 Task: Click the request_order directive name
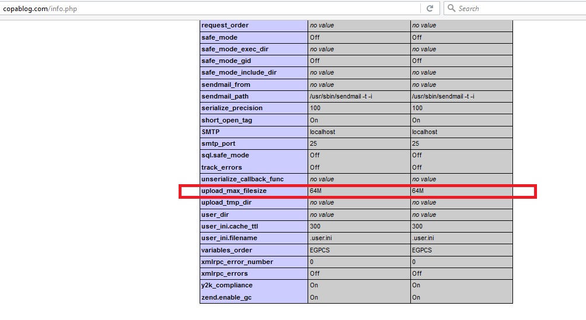225,26
